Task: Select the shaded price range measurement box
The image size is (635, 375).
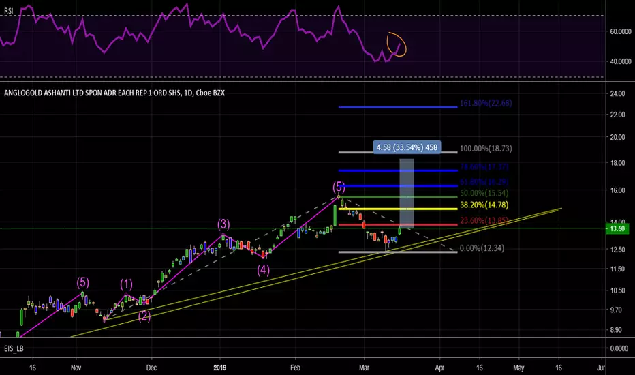Action: (x=407, y=193)
